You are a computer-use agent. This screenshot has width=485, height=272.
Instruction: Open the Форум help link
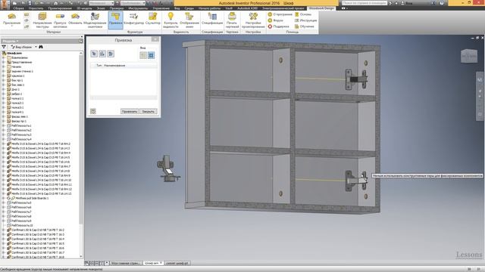[276, 20]
